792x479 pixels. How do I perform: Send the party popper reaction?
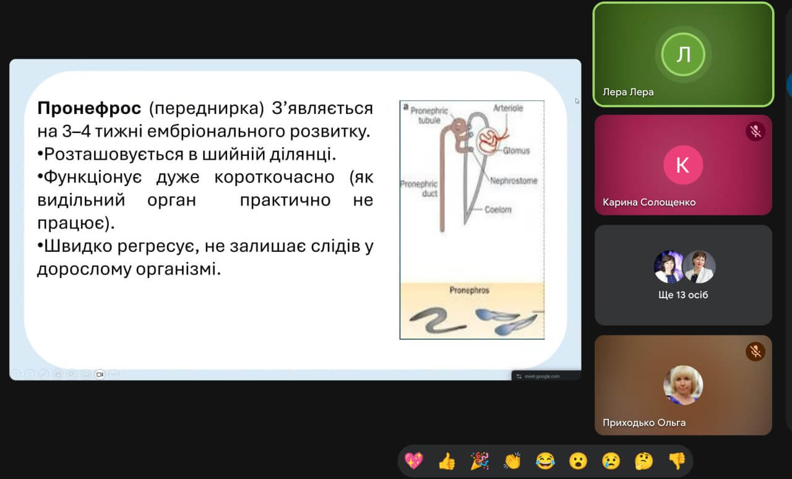pyautogui.click(x=480, y=460)
